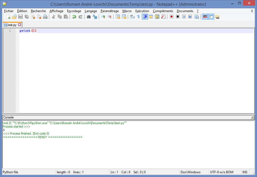
Task: Save the file with the floppy icon
Action: click(x=20, y=17)
